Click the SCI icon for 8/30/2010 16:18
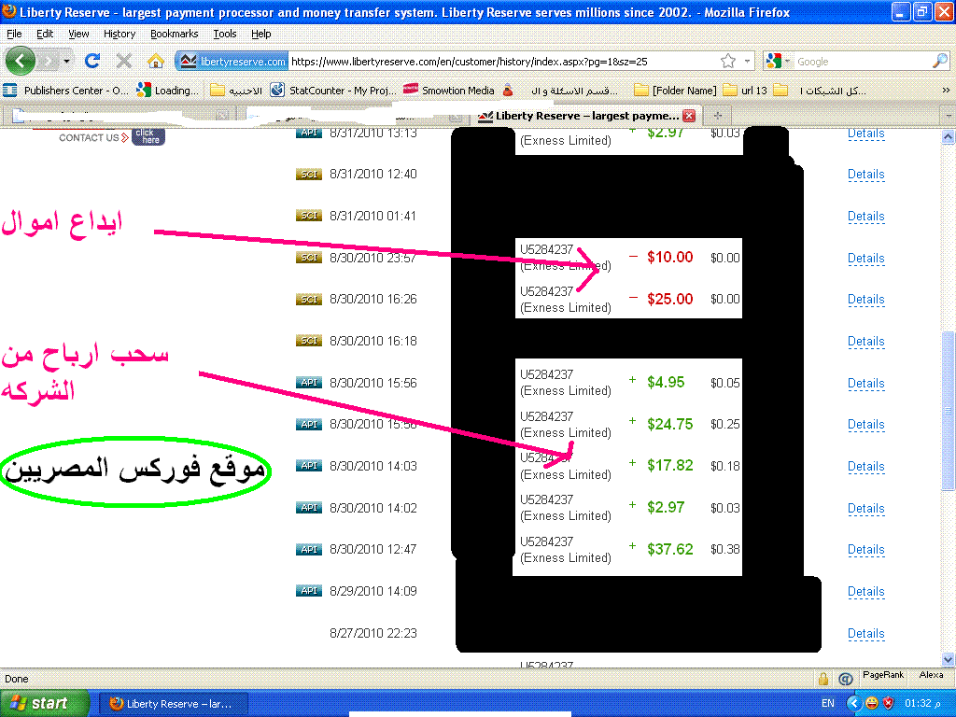Screen dimensions: 956x717 coord(308,341)
